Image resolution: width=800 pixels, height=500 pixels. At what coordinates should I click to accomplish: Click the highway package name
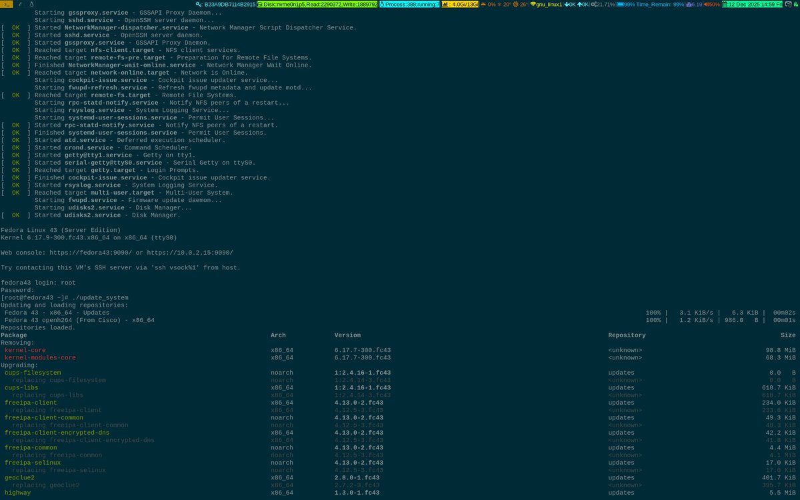[18, 493]
